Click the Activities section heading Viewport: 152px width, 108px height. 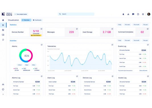click(13, 41)
